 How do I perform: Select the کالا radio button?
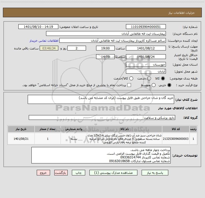(163, 78)
